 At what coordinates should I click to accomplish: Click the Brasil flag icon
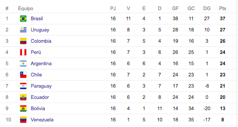[23, 19]
